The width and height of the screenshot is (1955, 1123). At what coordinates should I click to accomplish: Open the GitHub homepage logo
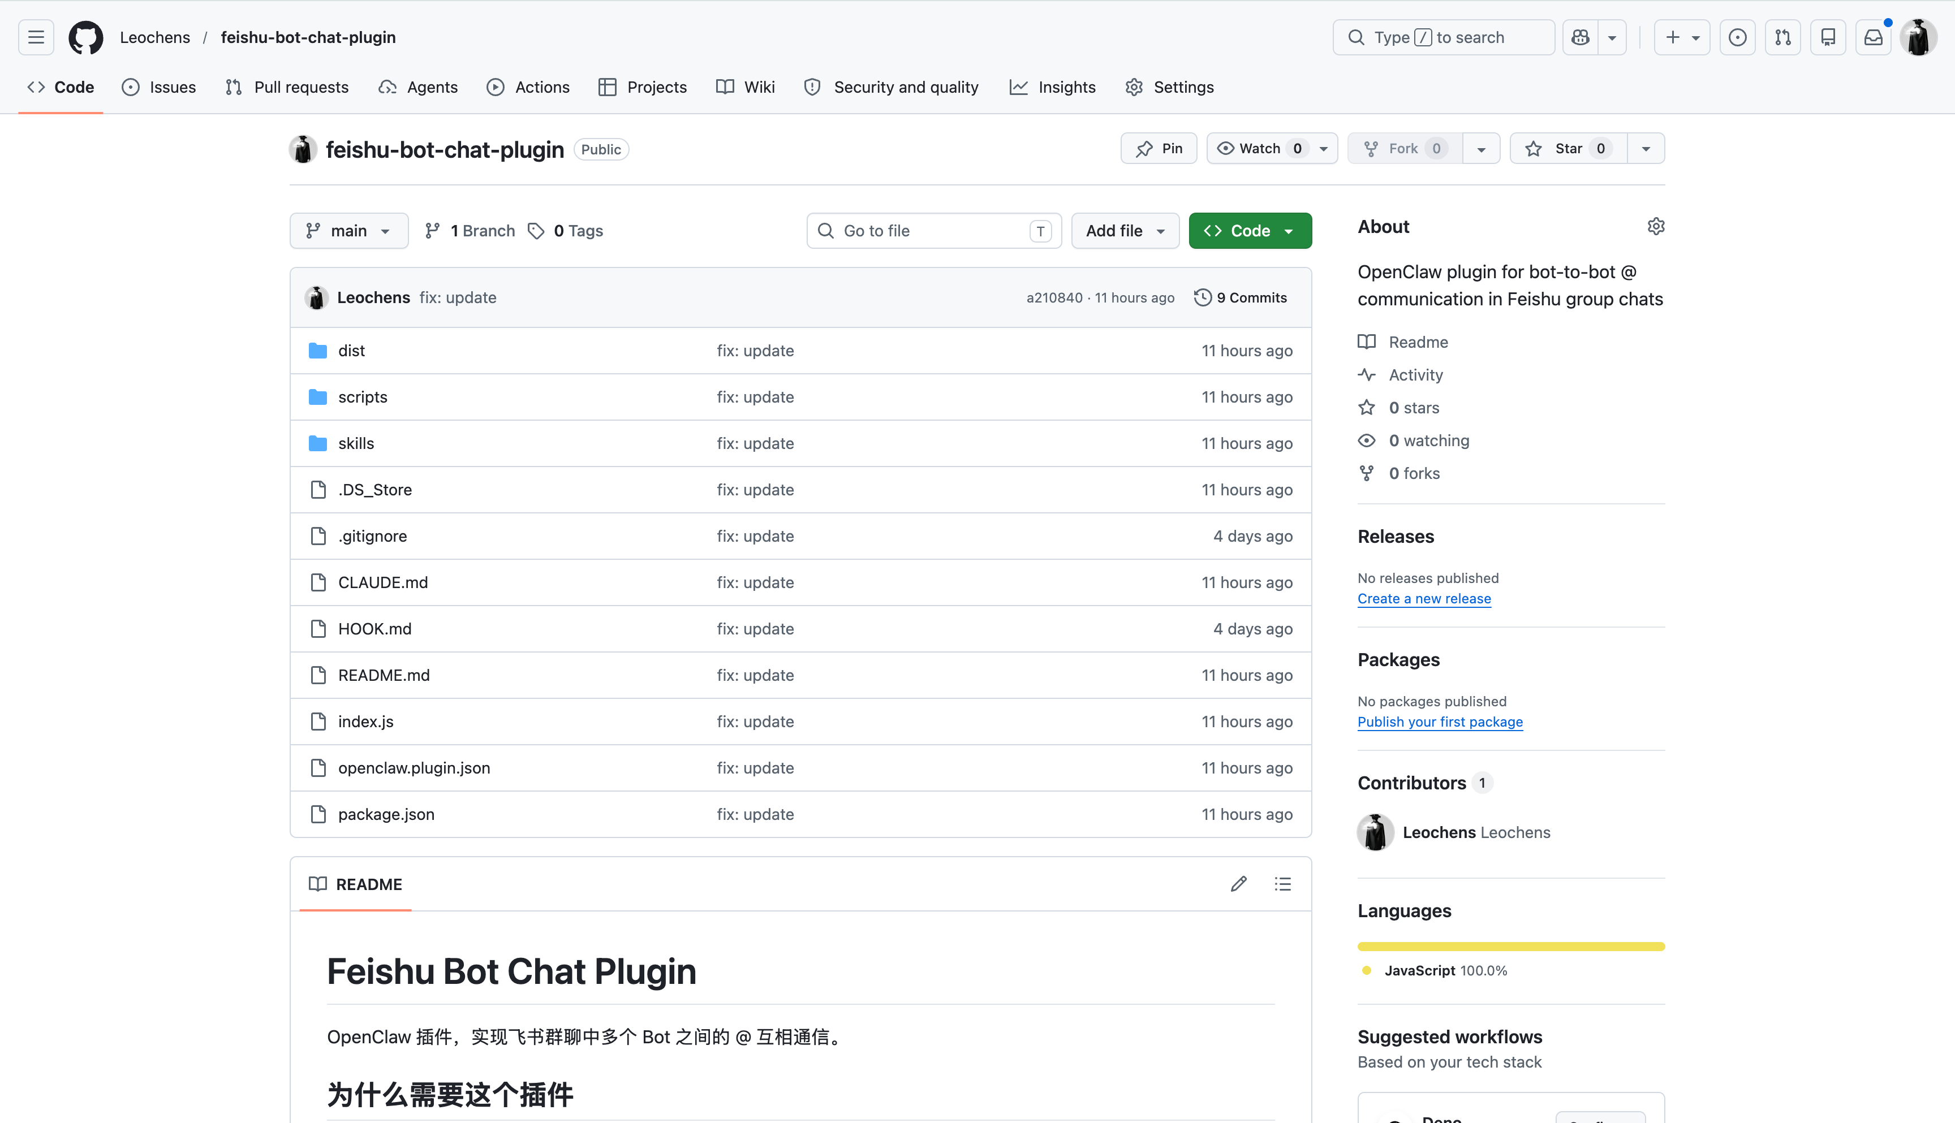(x=85, y=37)
